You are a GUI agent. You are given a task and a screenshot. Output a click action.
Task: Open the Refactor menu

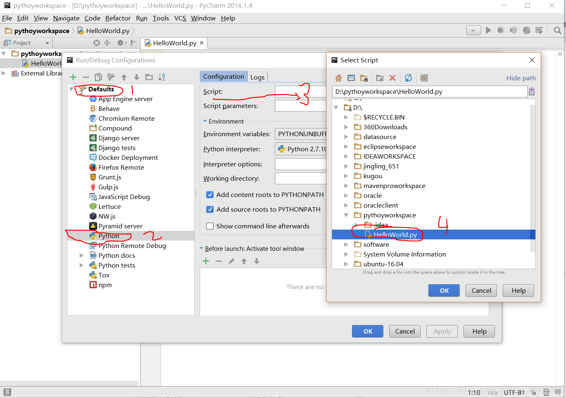click(x=118, y=18)
